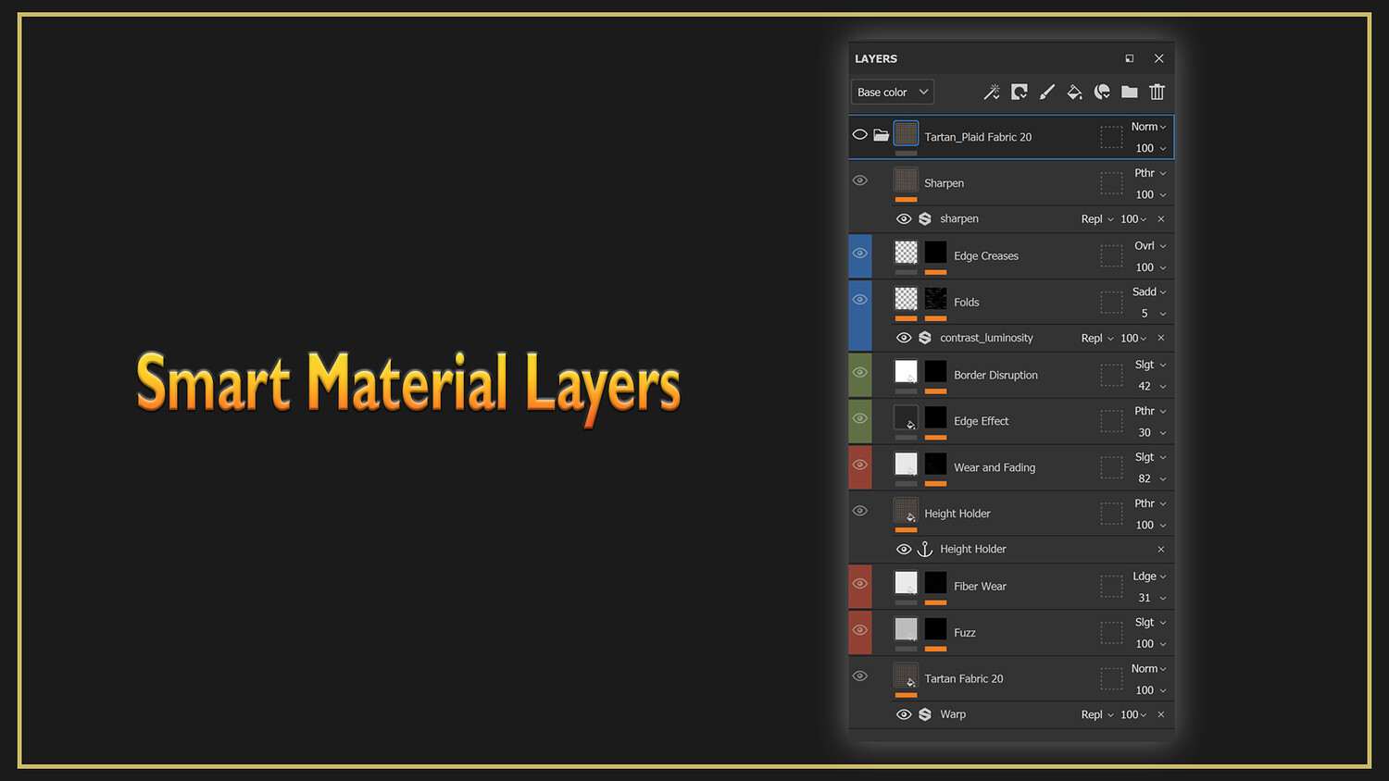Click dashed channel box on Edge Creases row
The width and height of the screenshot is (1389, 781).
(1111, 256)
